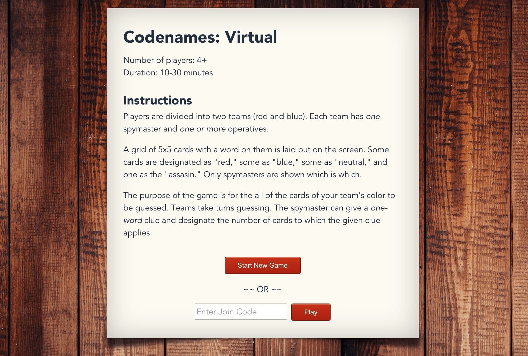Click the word 'spymaster' in first paragraph
The width and height of the screenshot is (528, 356).
(142, 129)
